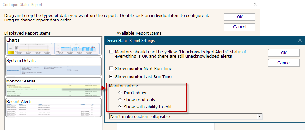
Task: Close the Server Status Report Settings dialog
Action: 300,40
